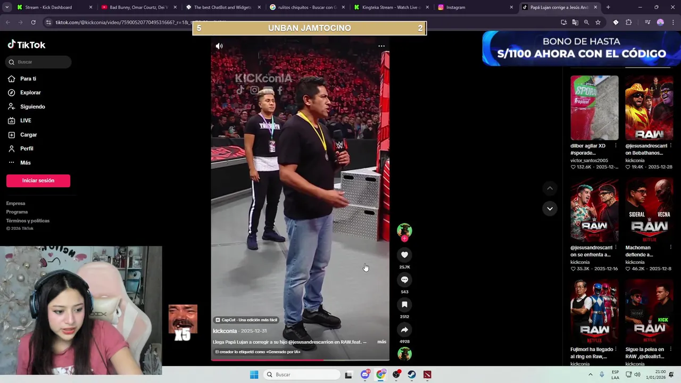Switch to the rulitos chiquitos Google tab

point(306,7)
